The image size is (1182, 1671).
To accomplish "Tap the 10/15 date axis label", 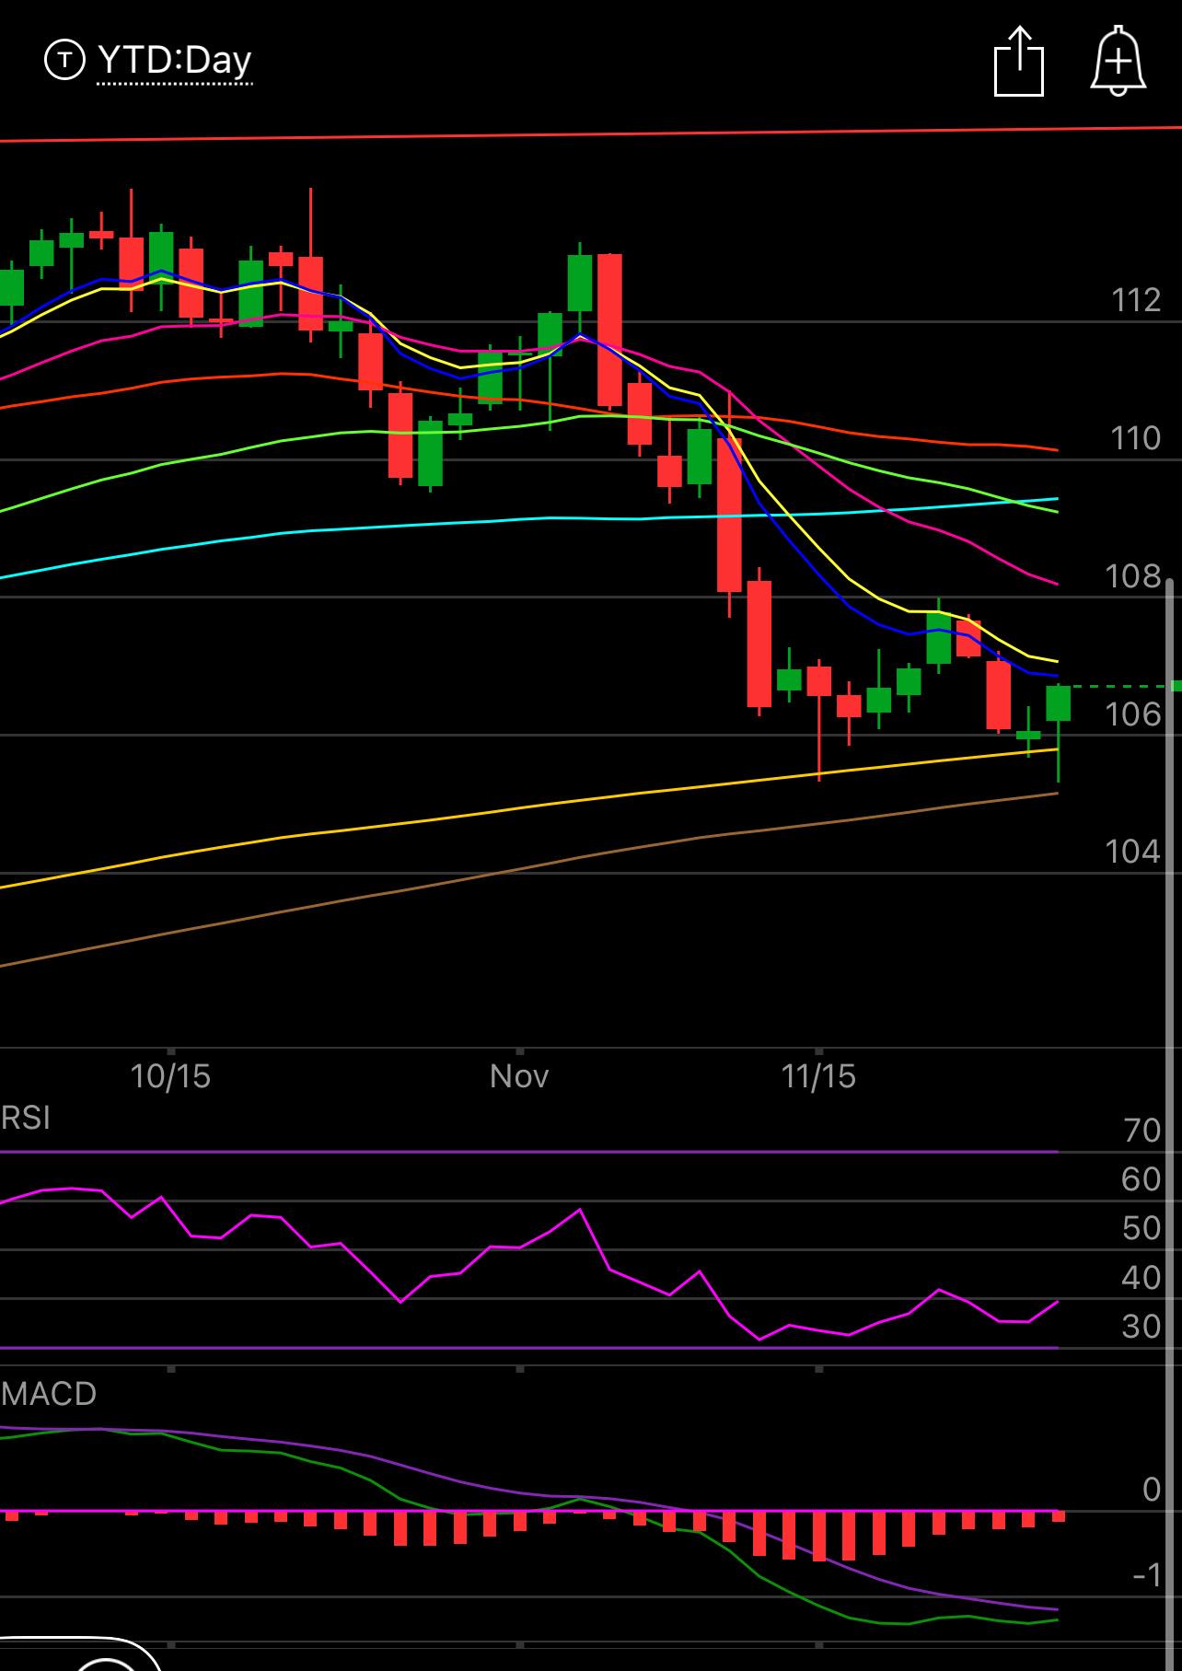I will click(170, 1076).
